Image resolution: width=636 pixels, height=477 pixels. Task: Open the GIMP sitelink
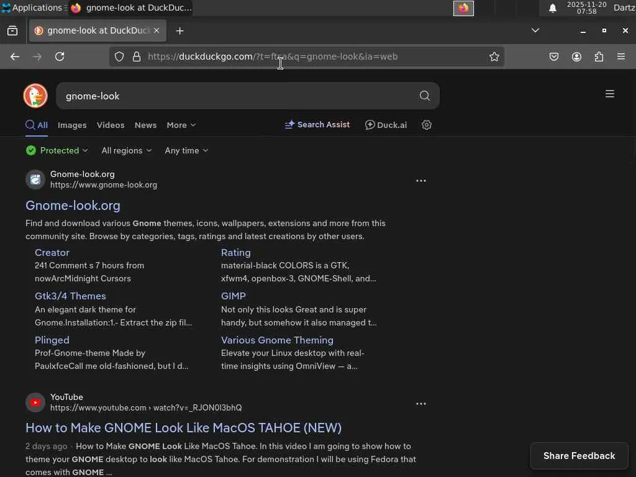tap(234, 296)
